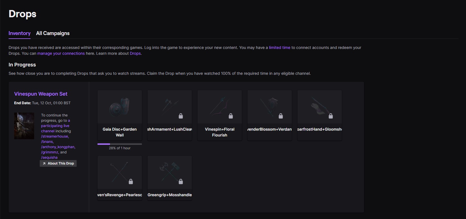Click the 28% drop progress bar
Screen dimensions: 466x219
coord(119,144)
